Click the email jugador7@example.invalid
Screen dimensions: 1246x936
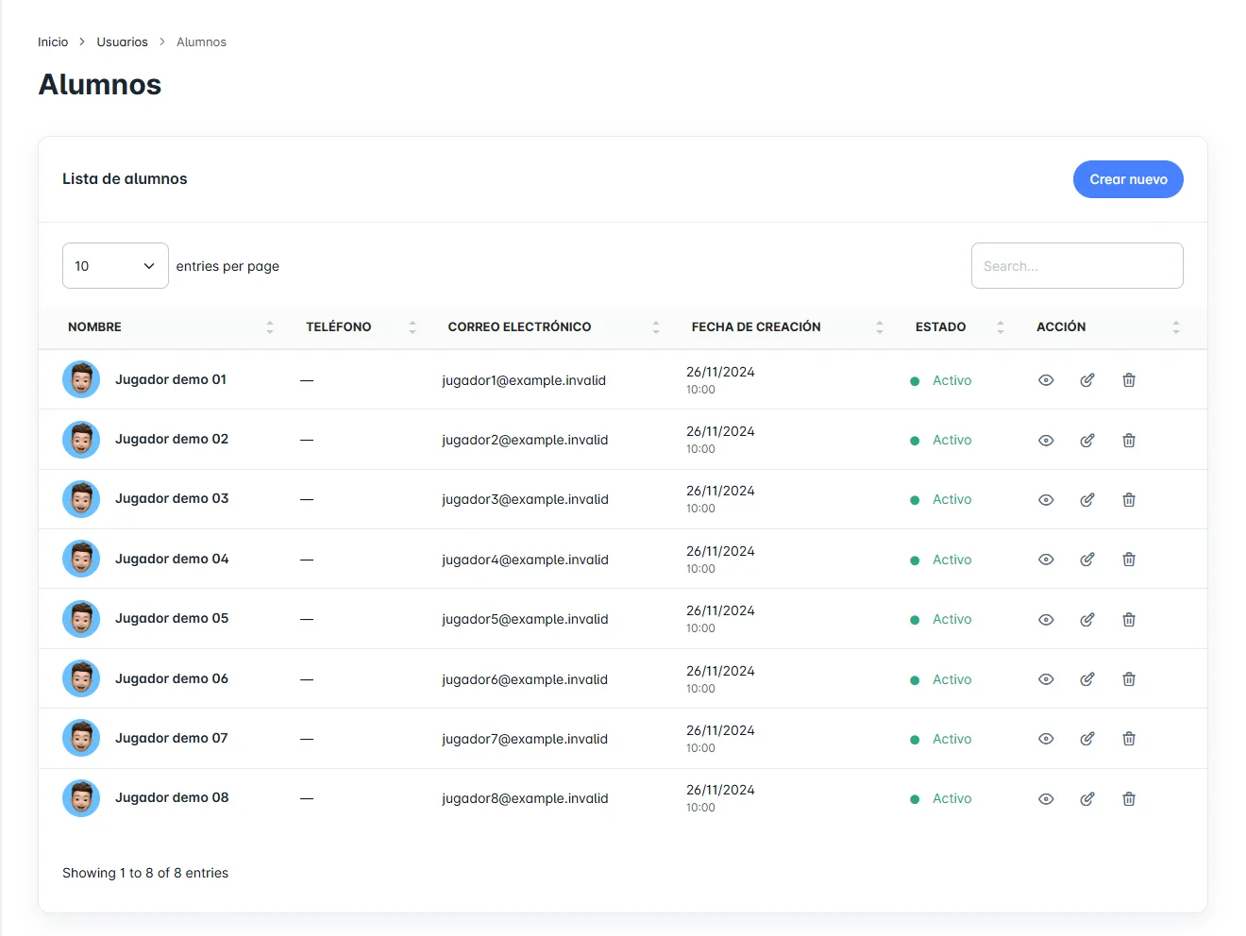tap(525, 739)
